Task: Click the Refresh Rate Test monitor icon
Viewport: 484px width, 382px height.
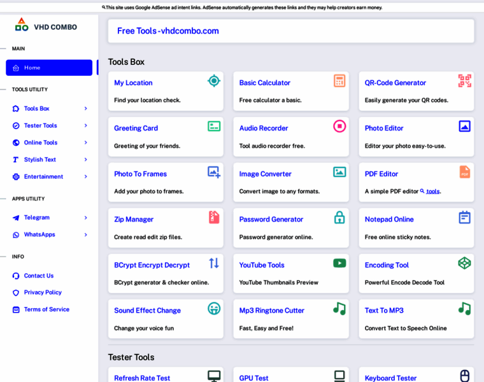Action: [x=214, y=376]
